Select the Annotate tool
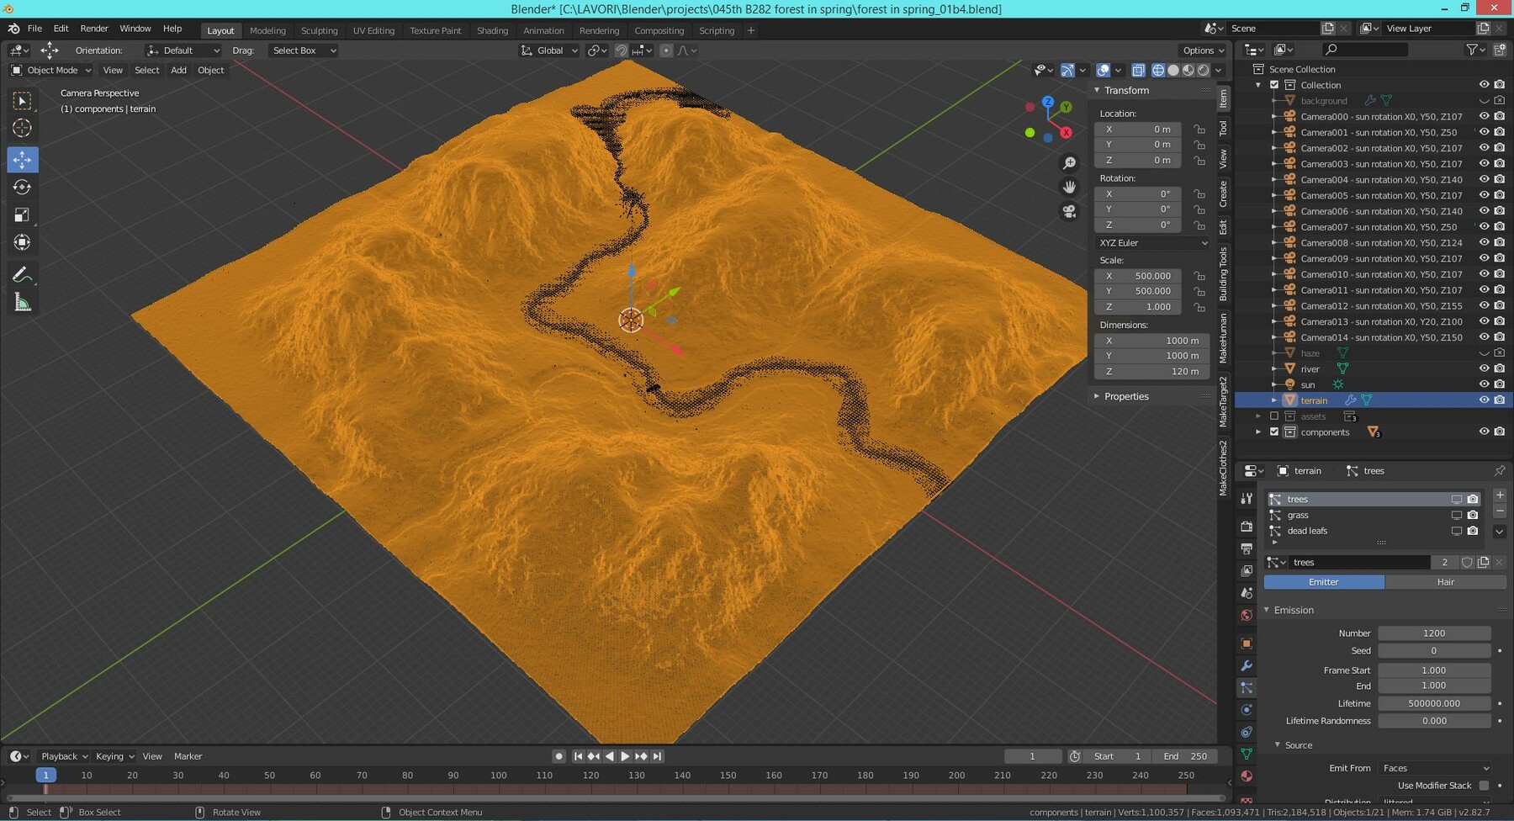Screen dimensions: 1514x821 22,273
